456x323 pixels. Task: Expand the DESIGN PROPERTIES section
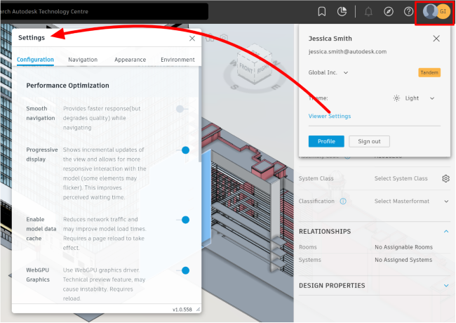pos(446,286)
